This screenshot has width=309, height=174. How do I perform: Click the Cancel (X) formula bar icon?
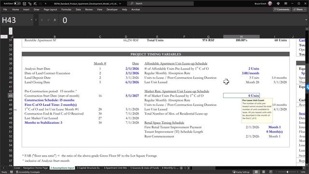[42, 20]
